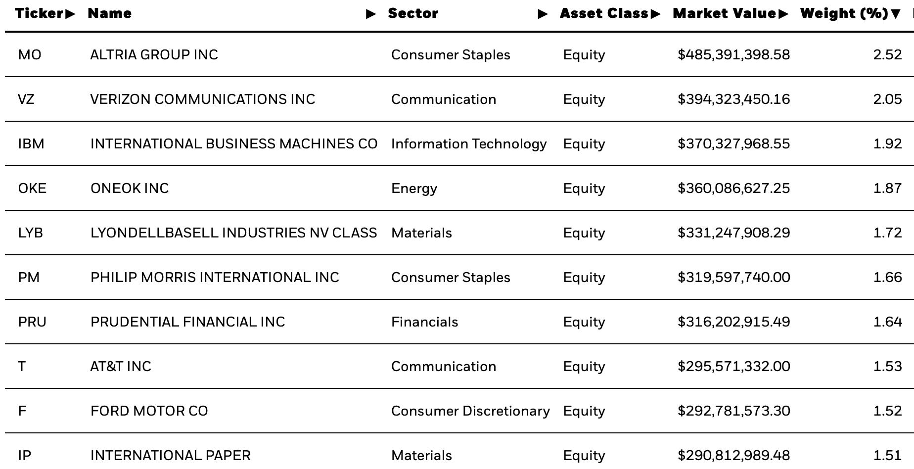Select the Ticker column header
Viewport: 914px width, 469px height.
click(x=39, y=13)
